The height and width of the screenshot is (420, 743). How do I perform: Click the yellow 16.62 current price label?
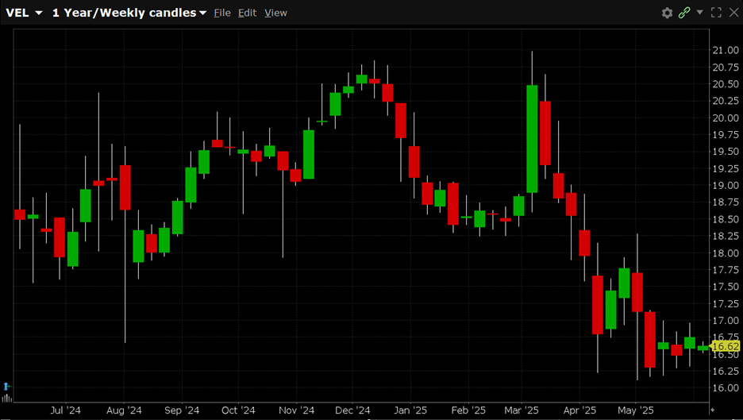pos(726,346)
